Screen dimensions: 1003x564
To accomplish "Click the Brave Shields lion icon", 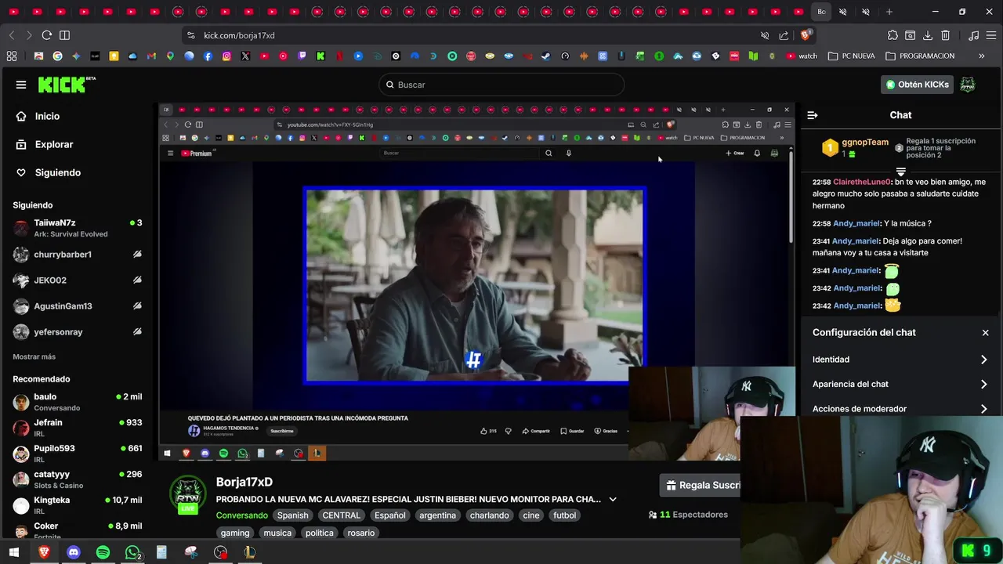I will 805,35.
